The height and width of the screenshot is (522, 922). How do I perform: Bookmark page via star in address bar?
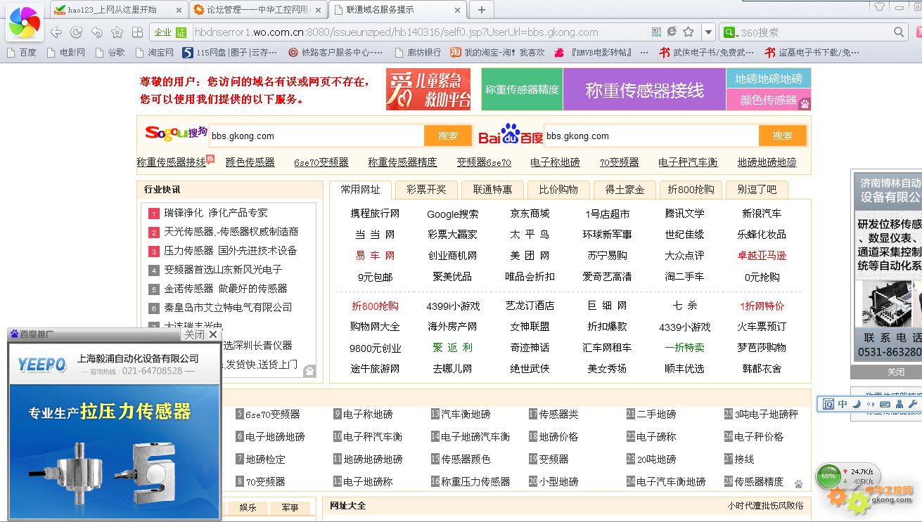689,32
